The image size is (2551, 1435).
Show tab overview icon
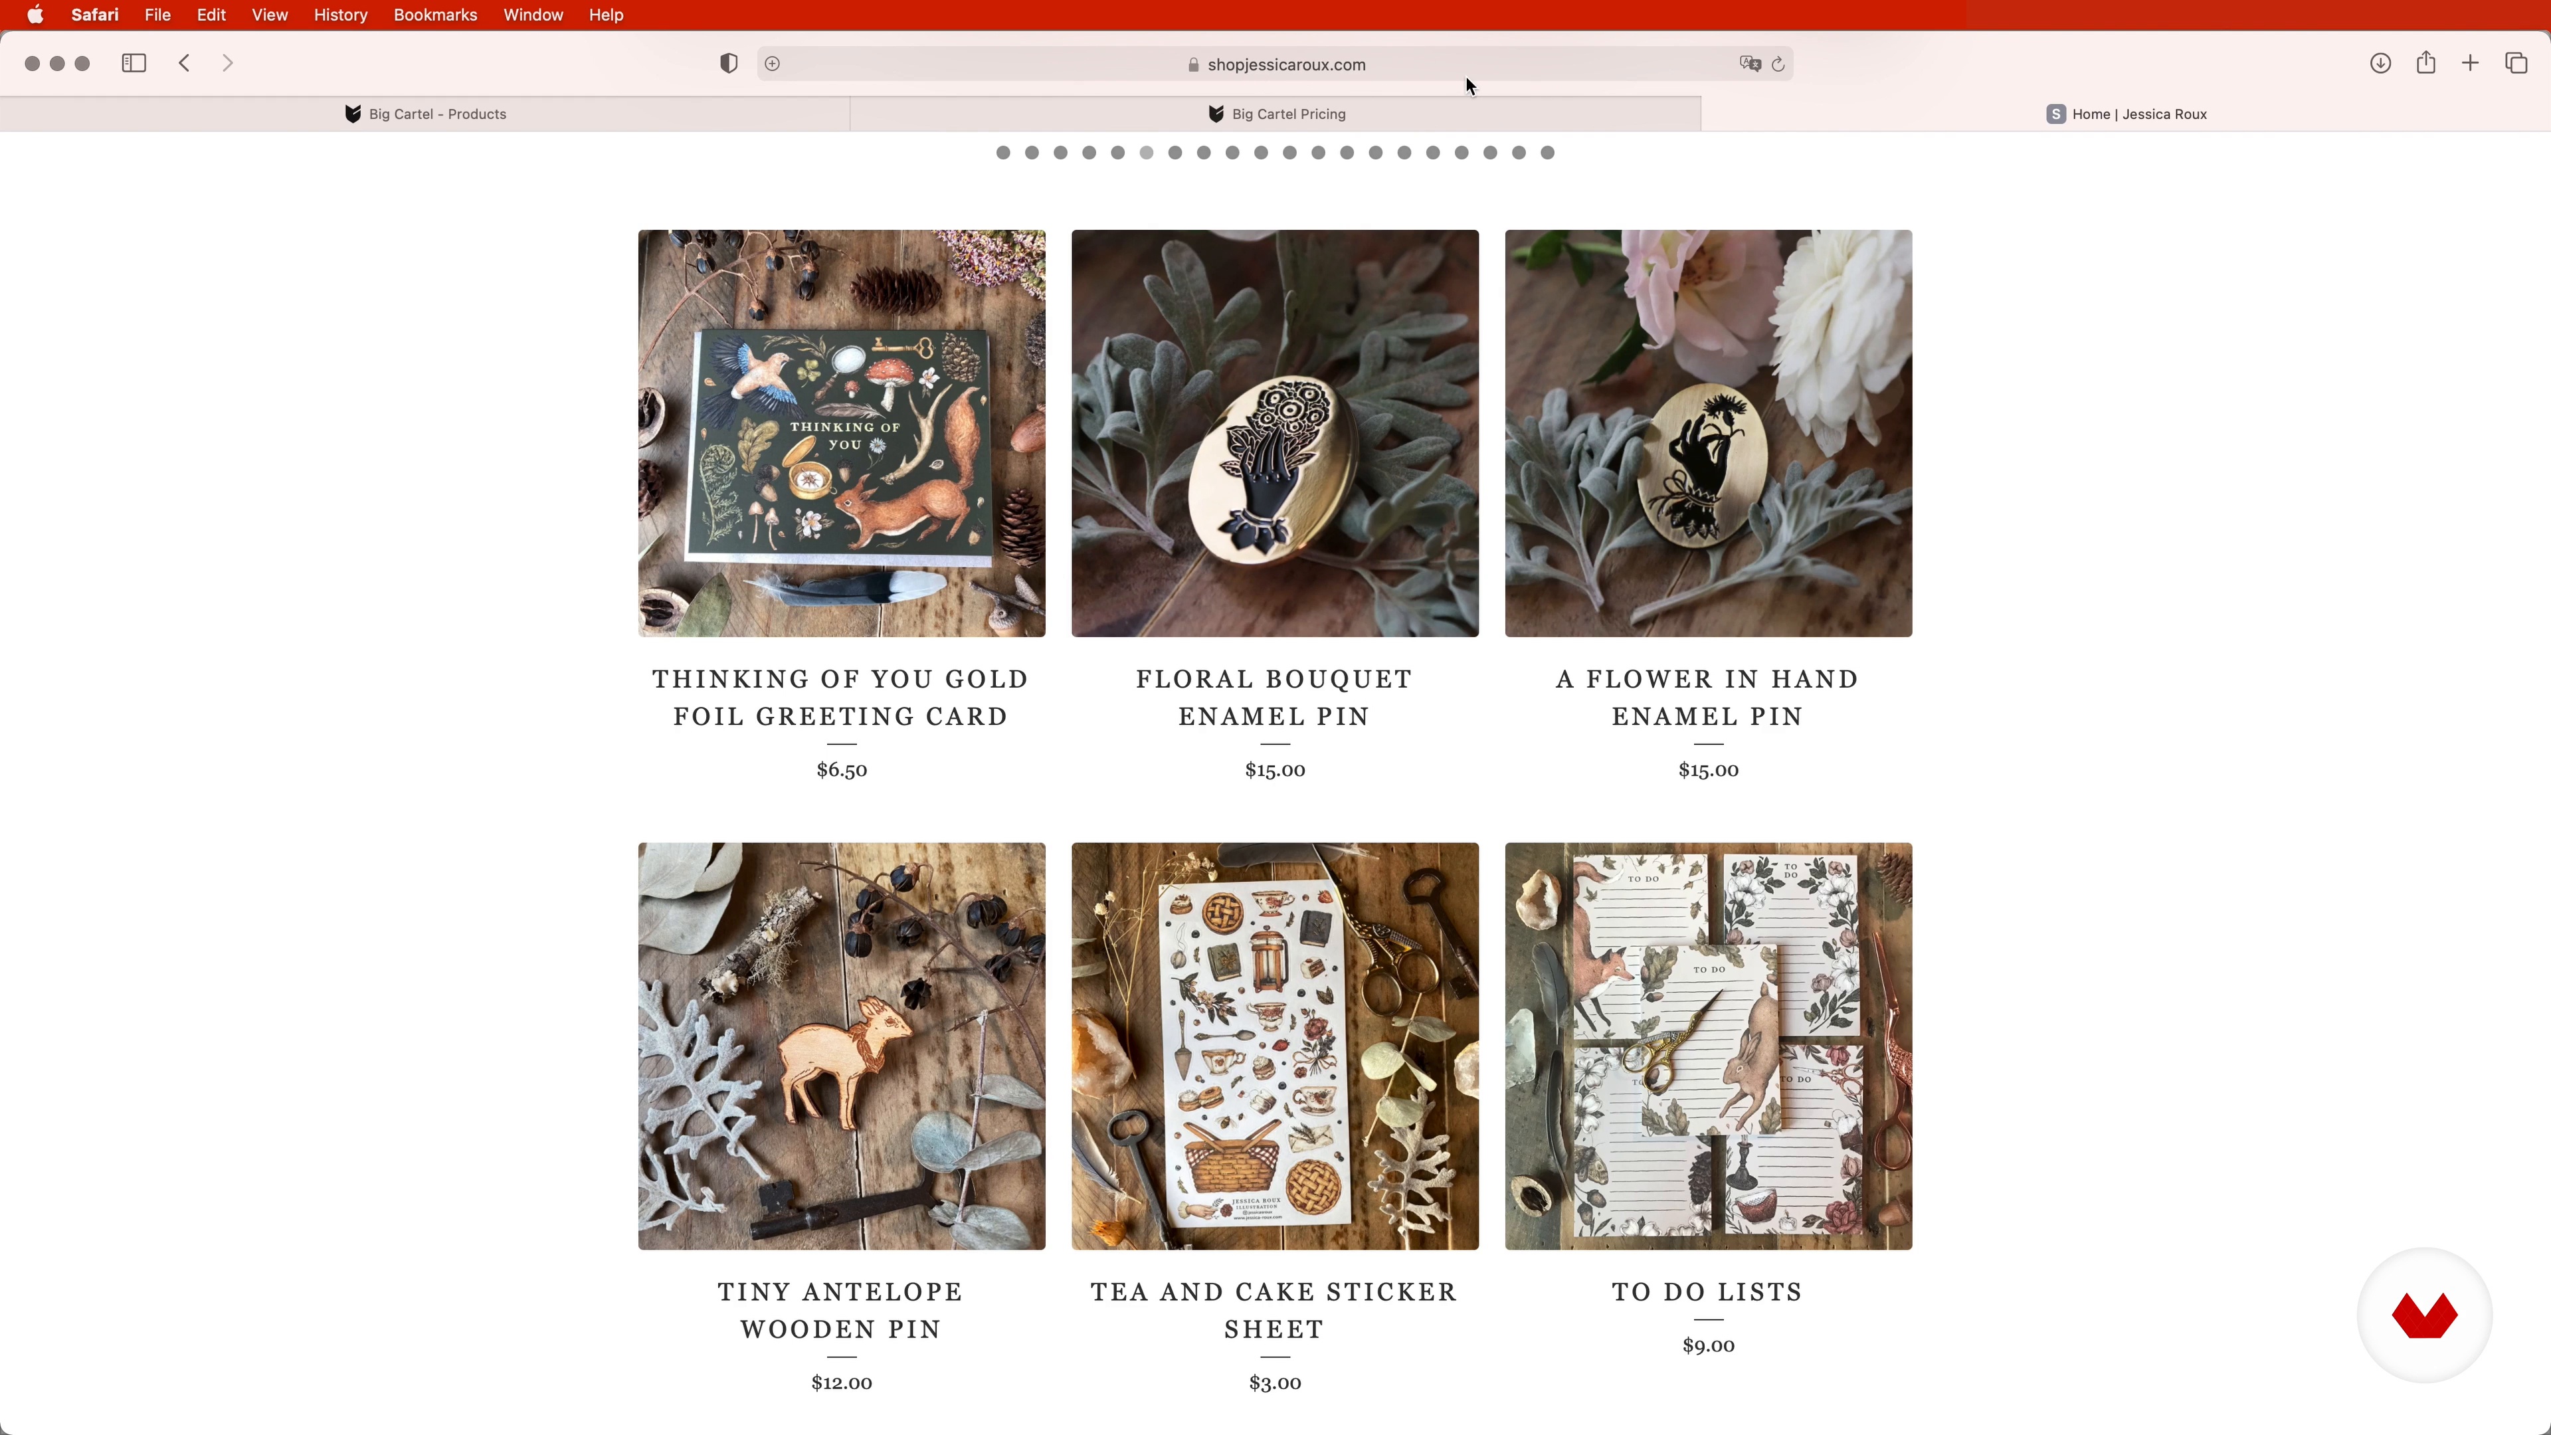(2516, 63)
